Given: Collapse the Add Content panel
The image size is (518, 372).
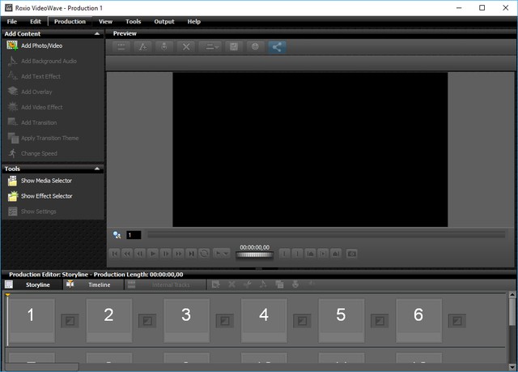Looking at the screenshot, I should click(x=98, y=34).
